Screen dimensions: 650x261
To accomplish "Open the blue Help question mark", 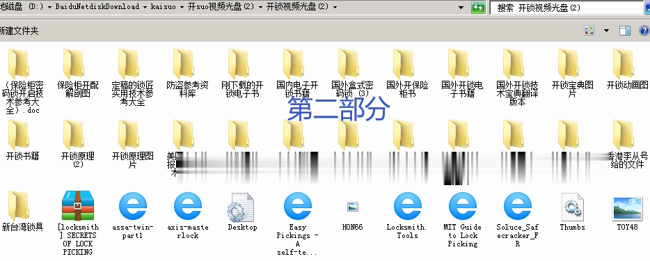I will (644, 31).
